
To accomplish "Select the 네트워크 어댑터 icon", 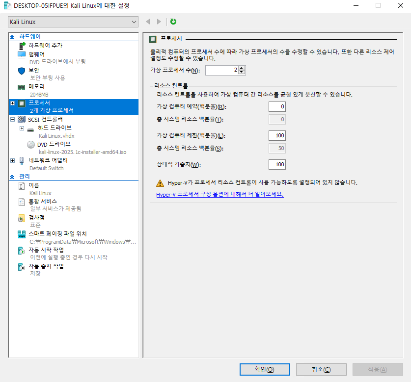I will point(22,160).
